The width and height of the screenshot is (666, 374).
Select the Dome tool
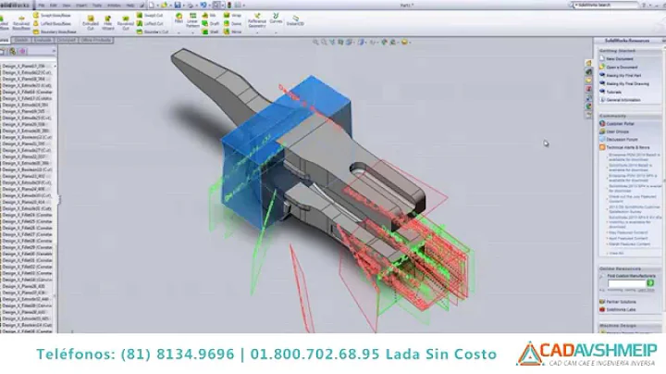233,23
